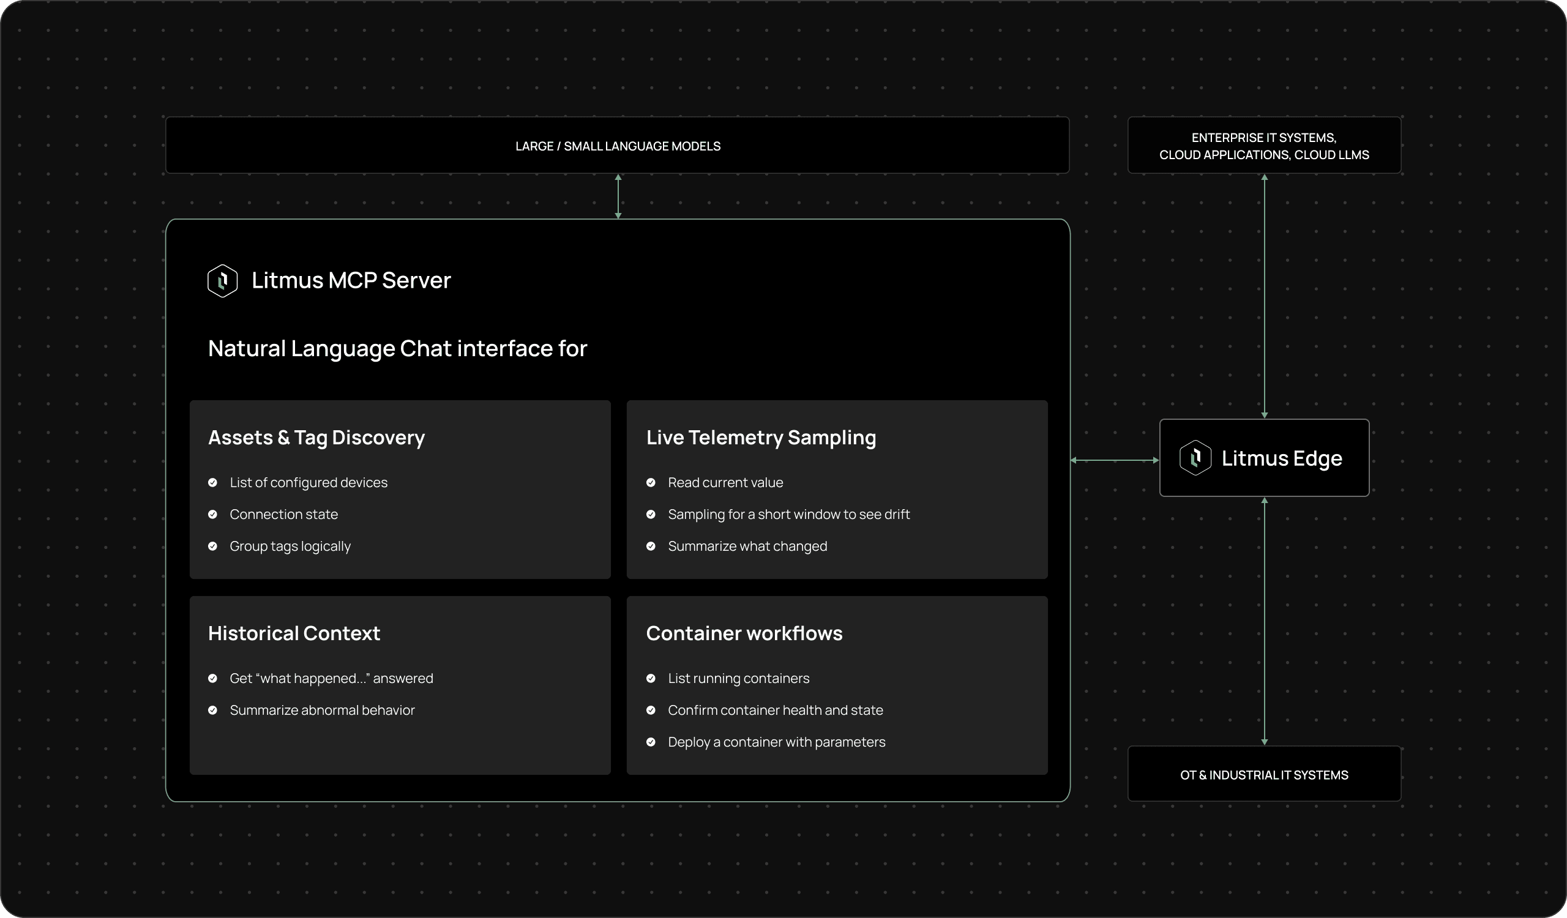Open the Container workflows heading
The width and height of the screenshot is (1567, 918).
[744, 633]
